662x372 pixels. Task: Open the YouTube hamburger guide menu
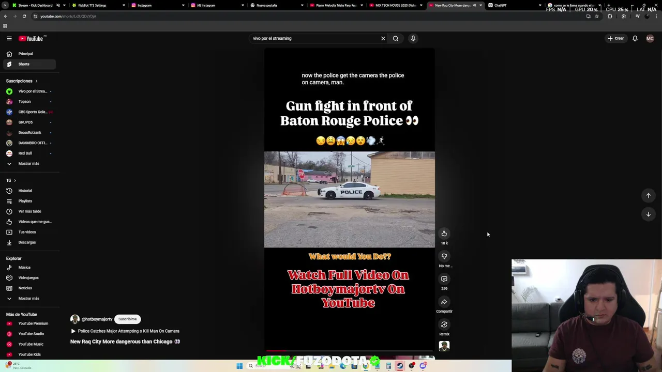(x=9, y=38)
